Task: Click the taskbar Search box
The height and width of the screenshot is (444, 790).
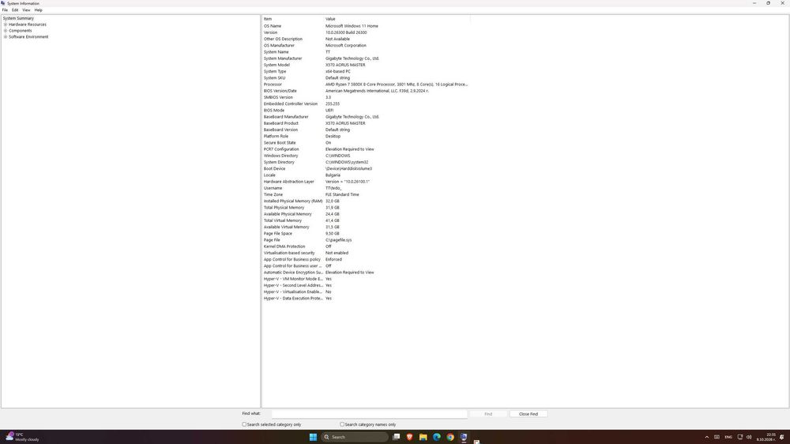Action: point(355,437)
